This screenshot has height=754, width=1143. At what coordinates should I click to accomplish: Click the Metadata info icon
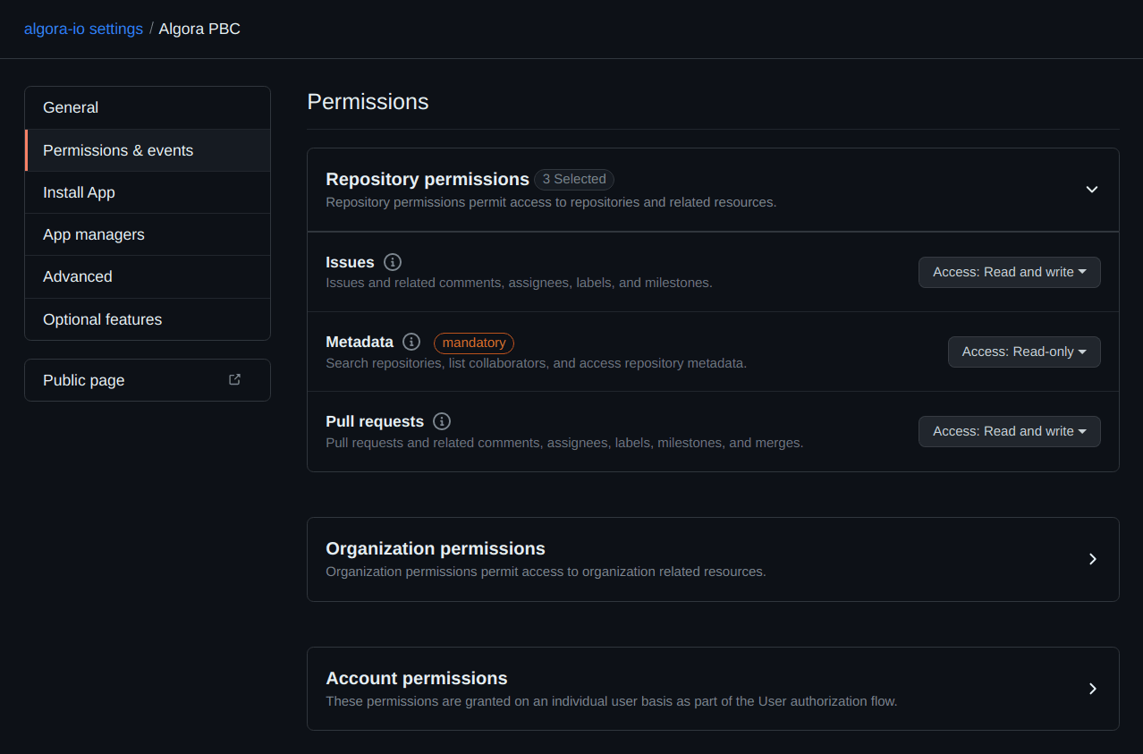point(411,342)
